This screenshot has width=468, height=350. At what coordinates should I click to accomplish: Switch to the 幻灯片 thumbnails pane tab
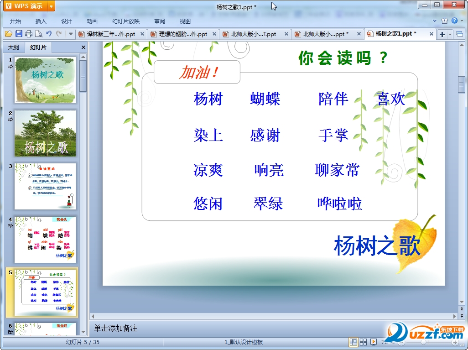pos(38,47)
